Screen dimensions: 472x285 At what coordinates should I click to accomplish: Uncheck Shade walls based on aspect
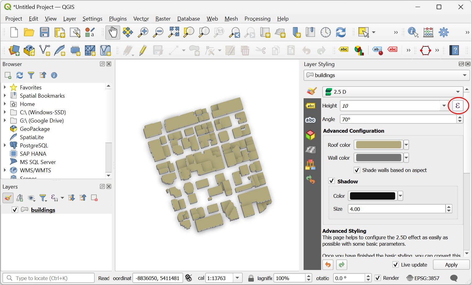[357, 170]
